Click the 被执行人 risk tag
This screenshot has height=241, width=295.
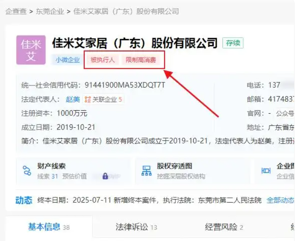click(103, 60)
